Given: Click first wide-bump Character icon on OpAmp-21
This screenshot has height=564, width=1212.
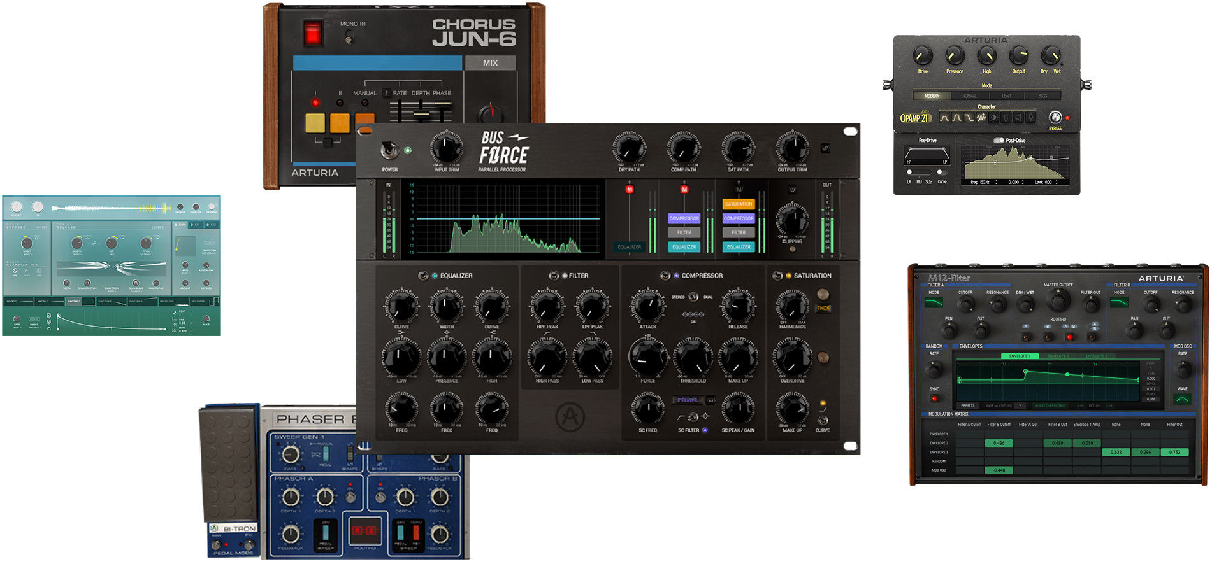Looking at the screenshot, I should pyautogui.click(x=944, y=118).
